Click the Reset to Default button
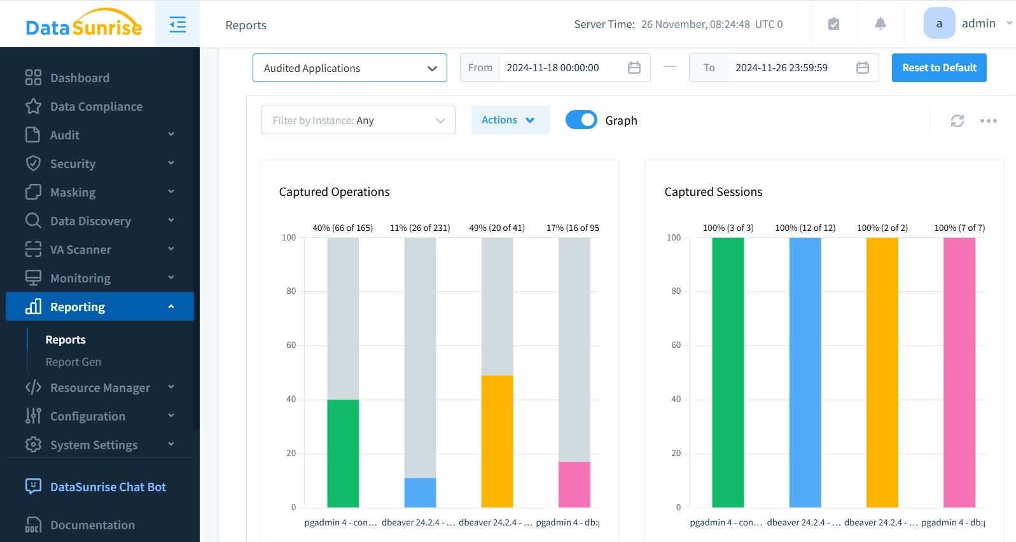Viewport: 1016px width, 542px height. coord(938,68)
